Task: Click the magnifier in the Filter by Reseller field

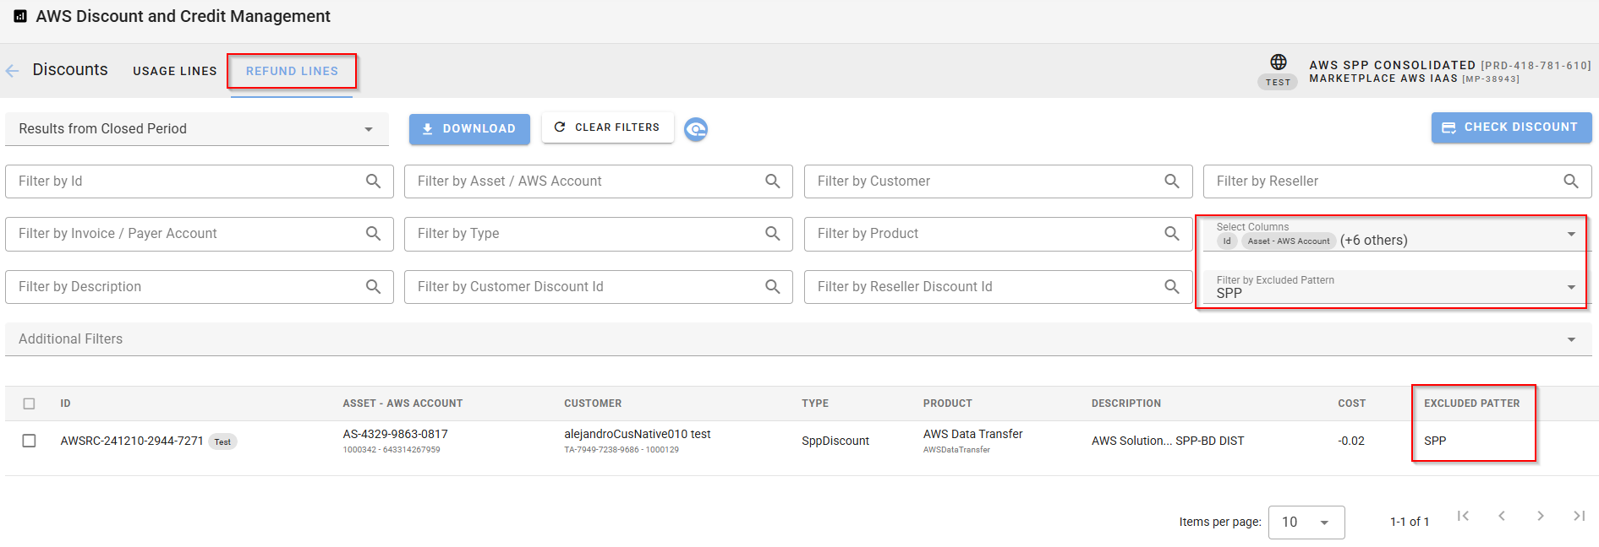Action: 1570,181
